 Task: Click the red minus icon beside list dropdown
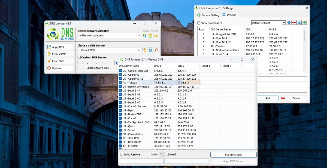pyautogui.click(x=294, y=23)
